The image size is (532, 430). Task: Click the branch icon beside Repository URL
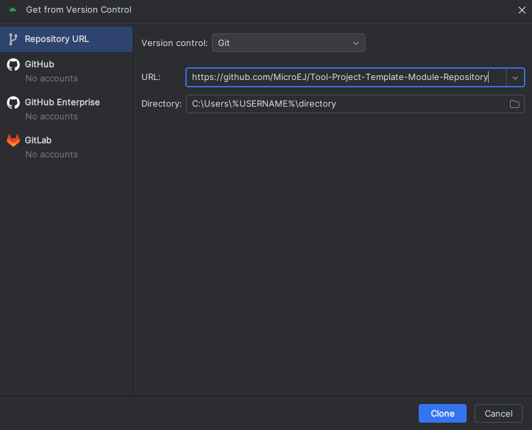coord(13,39)
